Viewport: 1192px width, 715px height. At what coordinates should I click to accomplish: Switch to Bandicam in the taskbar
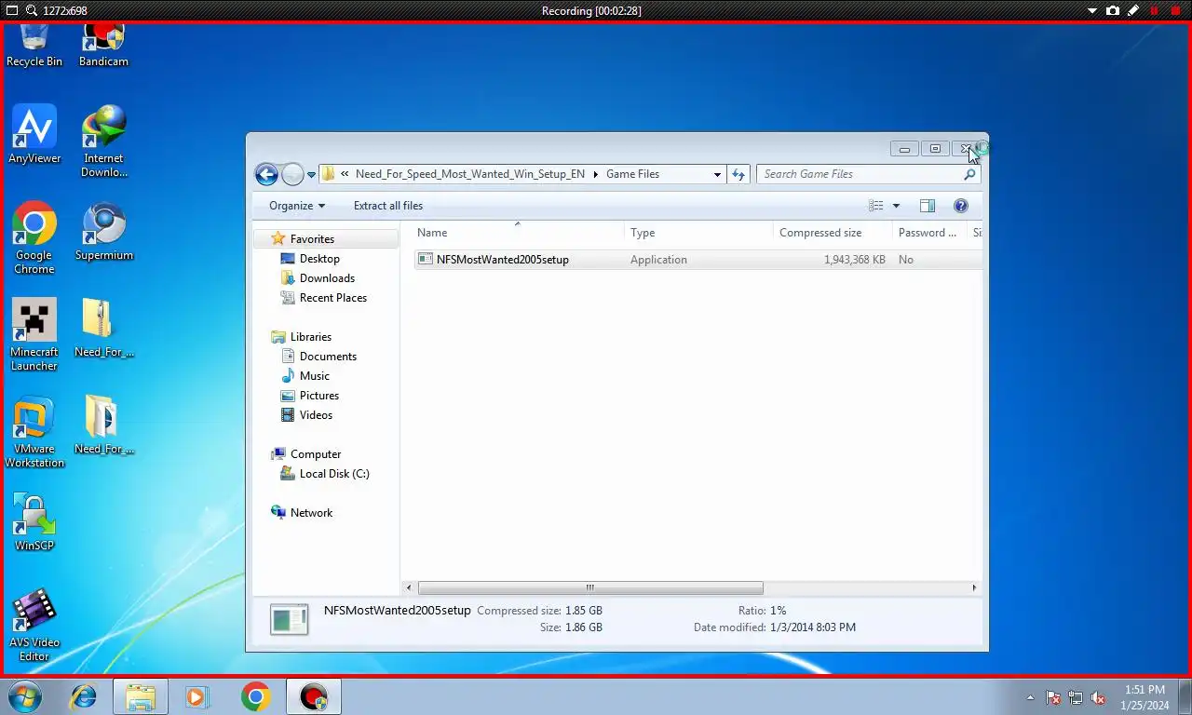(313, 696)
